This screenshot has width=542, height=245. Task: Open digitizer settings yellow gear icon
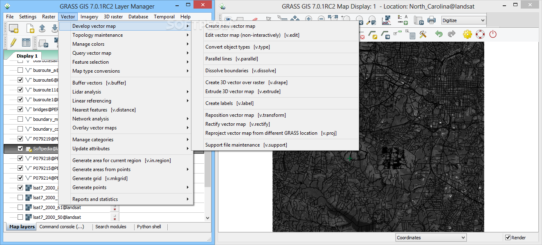(x=468, y=34)
